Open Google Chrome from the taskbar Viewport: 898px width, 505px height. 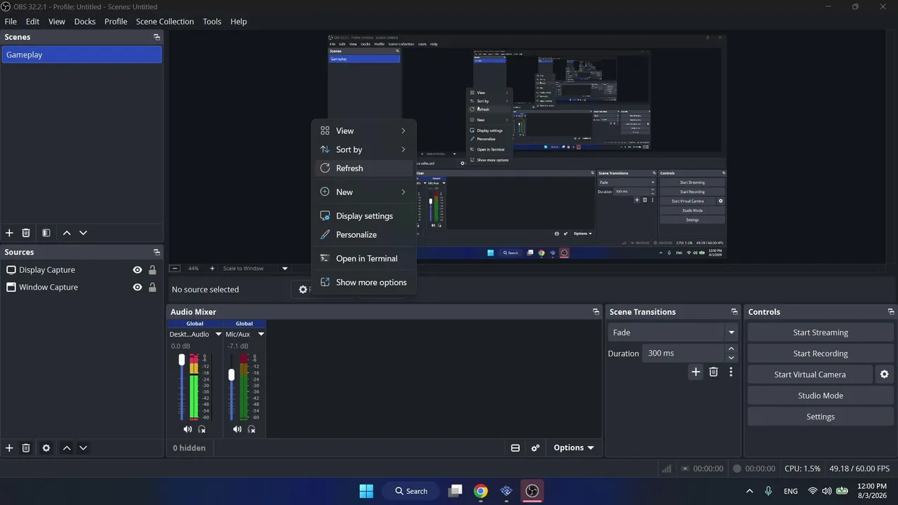tap(481, 491)
